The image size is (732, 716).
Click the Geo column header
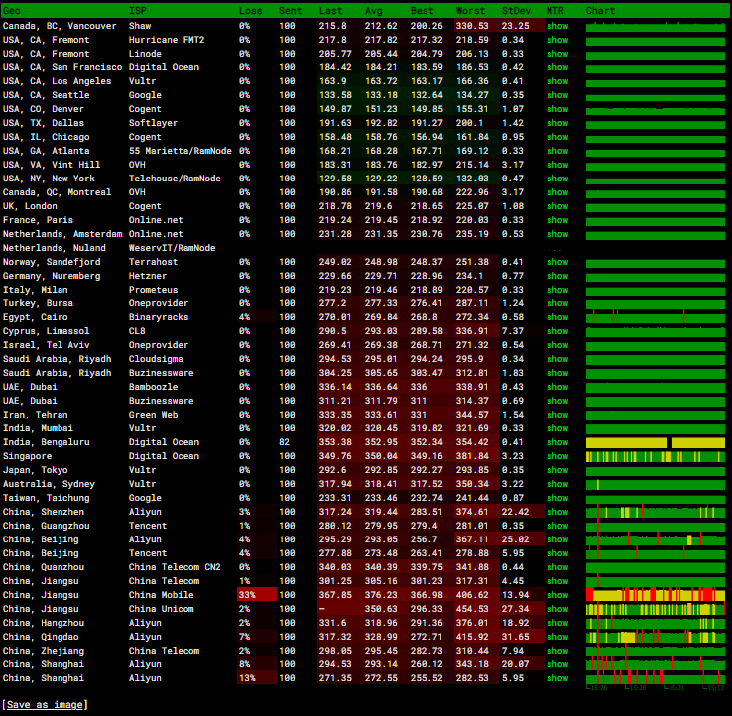click(12, 11)
